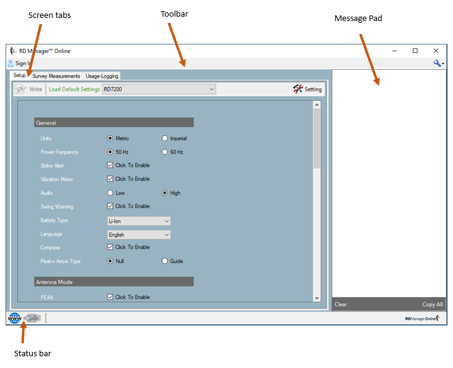Choose 50 Hz power frequency
This screenshot has width=453, height=368.
[x=110, y=152]
